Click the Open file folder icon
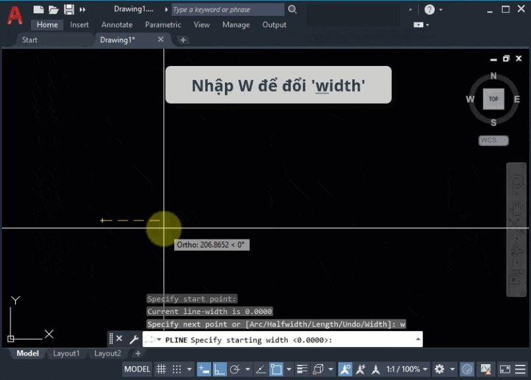 pos(53,9)
